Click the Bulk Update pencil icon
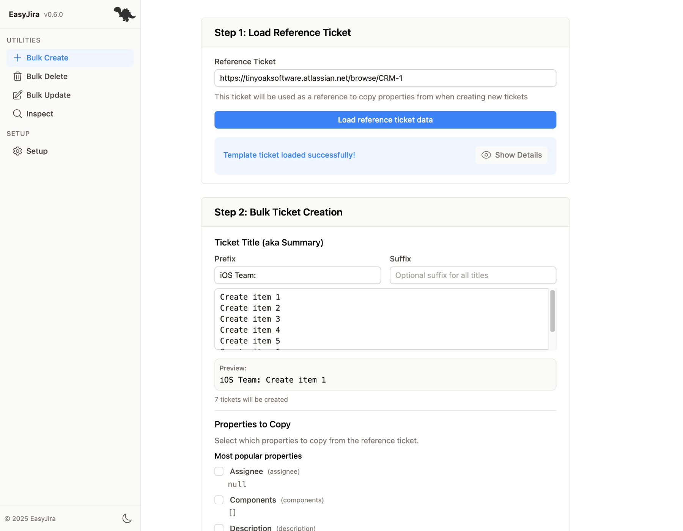Image resolution: width=683 pixels, height=531 pixels. point(17,95)
